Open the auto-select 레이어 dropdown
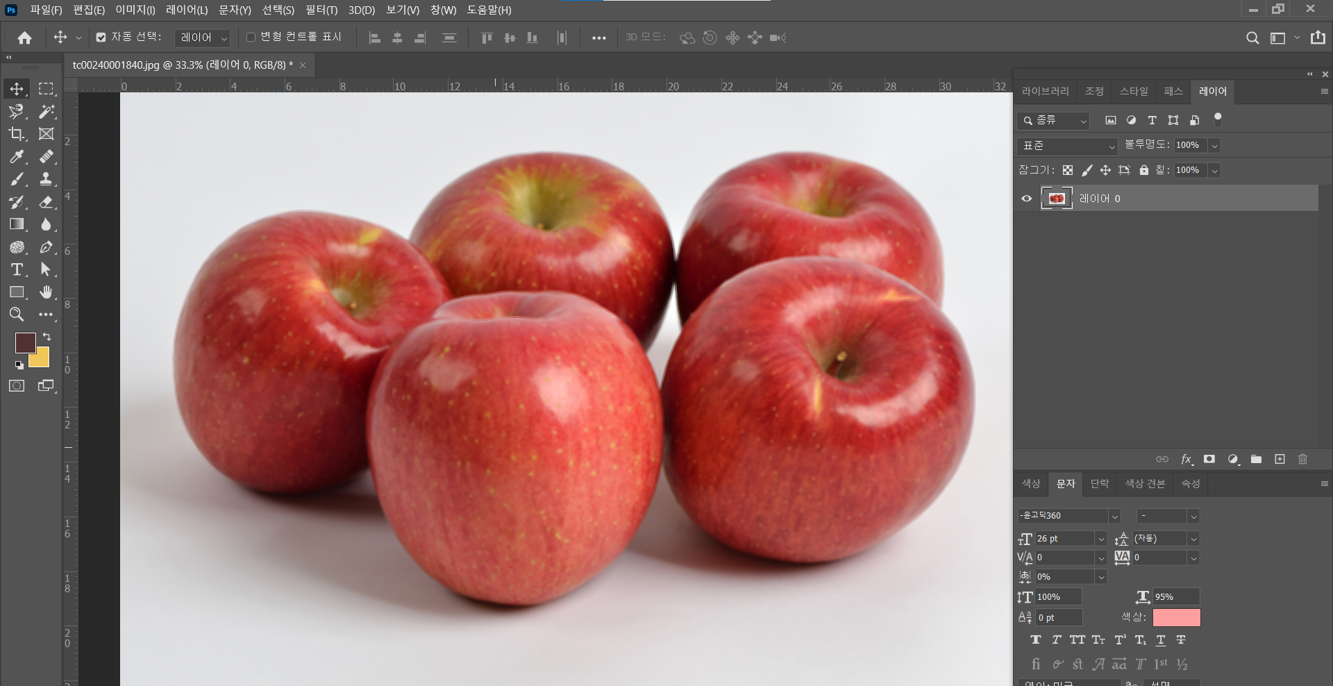The image size is (1333, 686). click(202, 37)
